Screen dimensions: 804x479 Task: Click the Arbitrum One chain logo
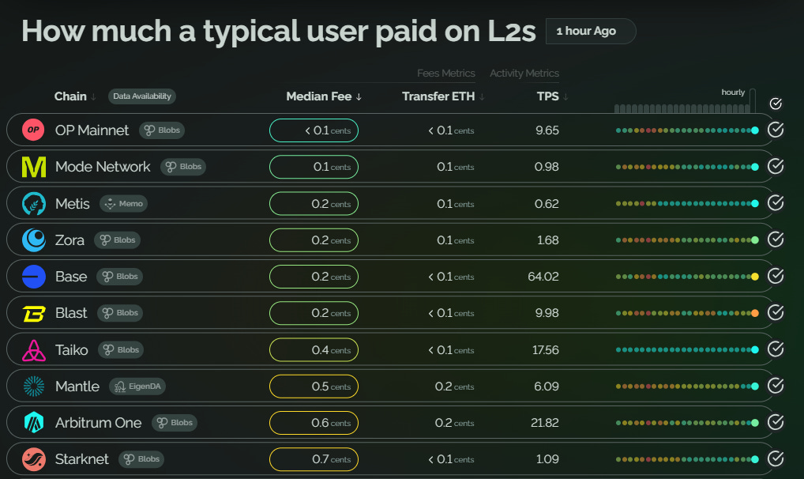pos(34,423)
